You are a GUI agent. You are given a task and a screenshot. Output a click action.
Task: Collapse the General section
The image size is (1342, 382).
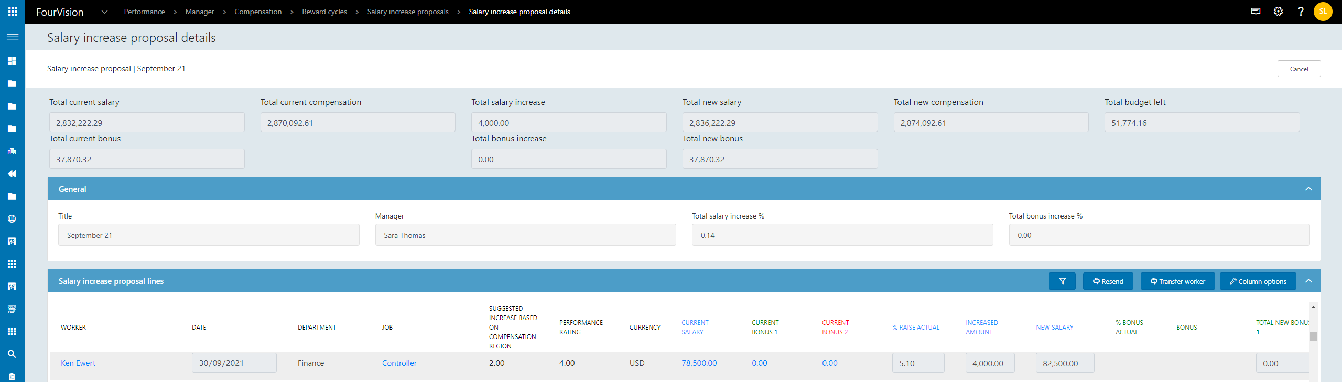pos(1308,189)
